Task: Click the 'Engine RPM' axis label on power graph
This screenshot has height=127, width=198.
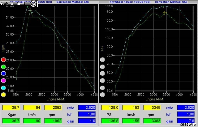Action: point(154,99)
